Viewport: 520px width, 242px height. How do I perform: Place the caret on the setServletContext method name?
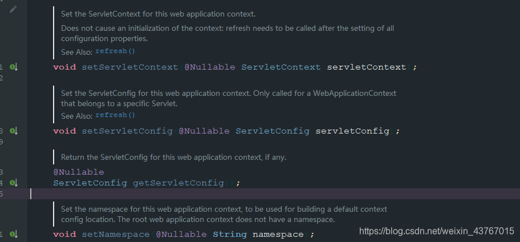click(x=130, y=67)
